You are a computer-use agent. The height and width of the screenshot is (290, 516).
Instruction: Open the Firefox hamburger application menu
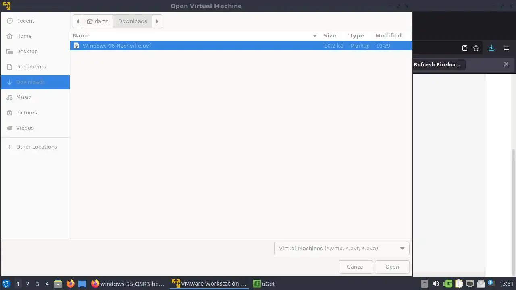tap(506, 48)
